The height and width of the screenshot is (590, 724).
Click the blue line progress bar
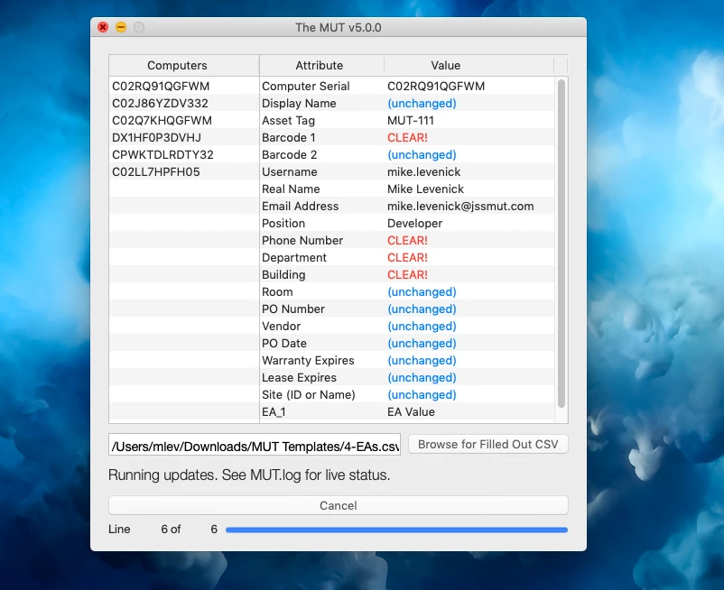(396, 530)
